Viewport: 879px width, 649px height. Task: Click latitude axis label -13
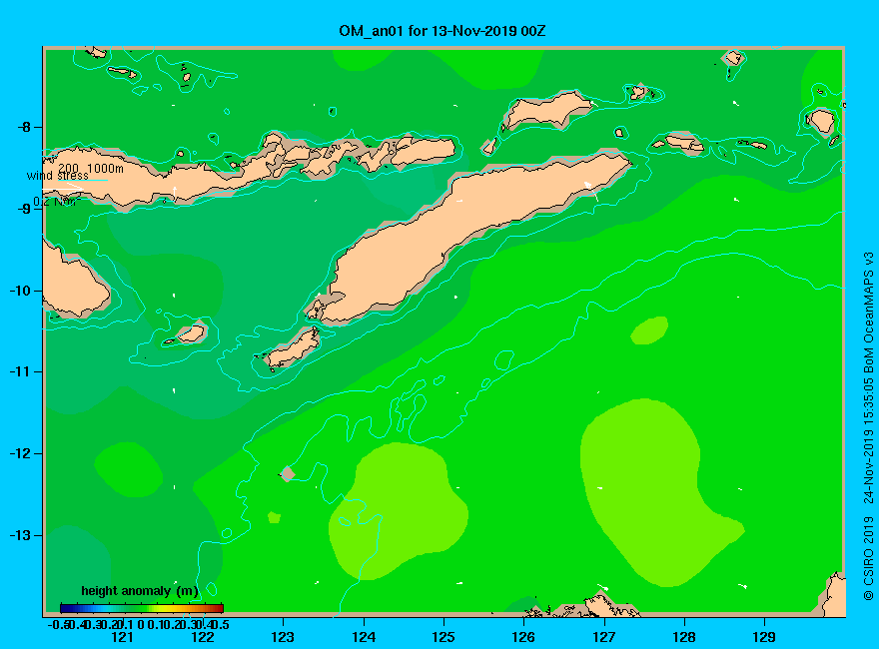[x=20, y=535]
